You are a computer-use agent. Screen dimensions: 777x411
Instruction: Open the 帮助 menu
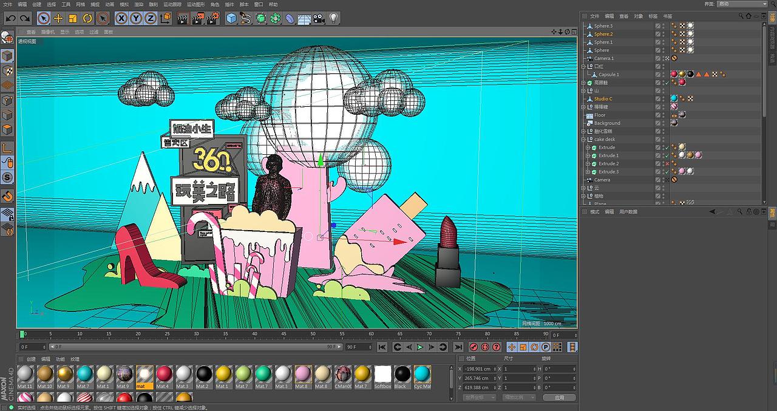click(273, 4)
